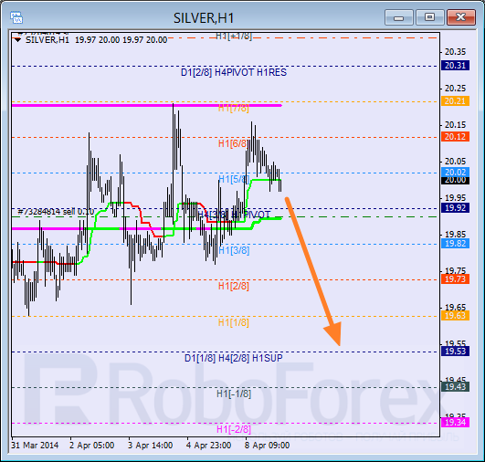Click the D1[2/8] H4PIVOT H1RES label
The image size is (485, 462).
click(234, 73)
